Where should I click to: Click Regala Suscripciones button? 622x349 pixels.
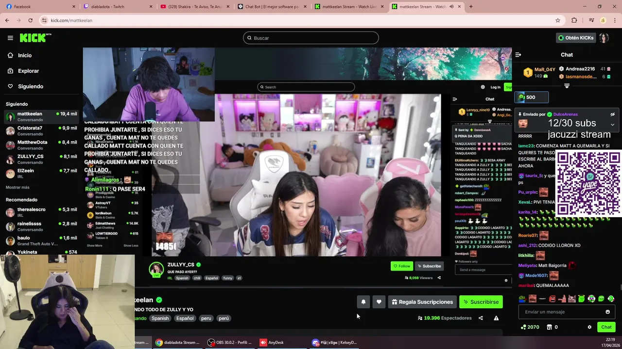(422, 301)
